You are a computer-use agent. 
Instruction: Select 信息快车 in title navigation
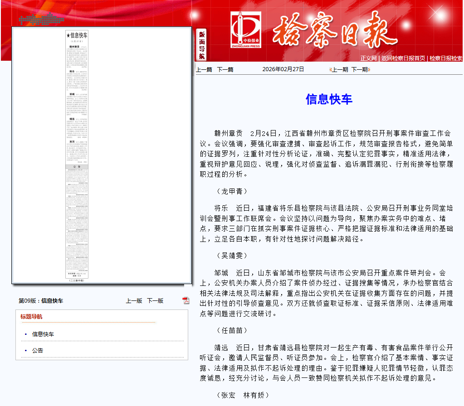(43, 334)
